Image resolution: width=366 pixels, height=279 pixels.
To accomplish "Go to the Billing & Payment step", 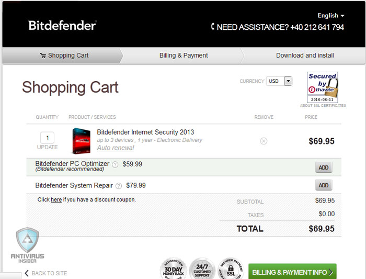I will click(x=184, y=55).
